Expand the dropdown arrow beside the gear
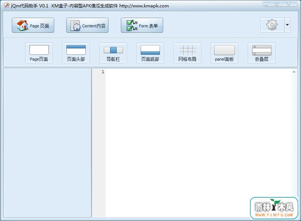The width and height of the screenshot is (301, 221). [287, 25]
